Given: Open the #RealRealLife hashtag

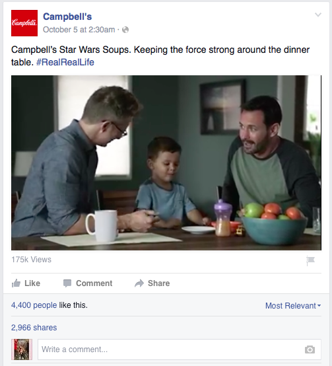Looking at the screenshot, I should point(65,62).
